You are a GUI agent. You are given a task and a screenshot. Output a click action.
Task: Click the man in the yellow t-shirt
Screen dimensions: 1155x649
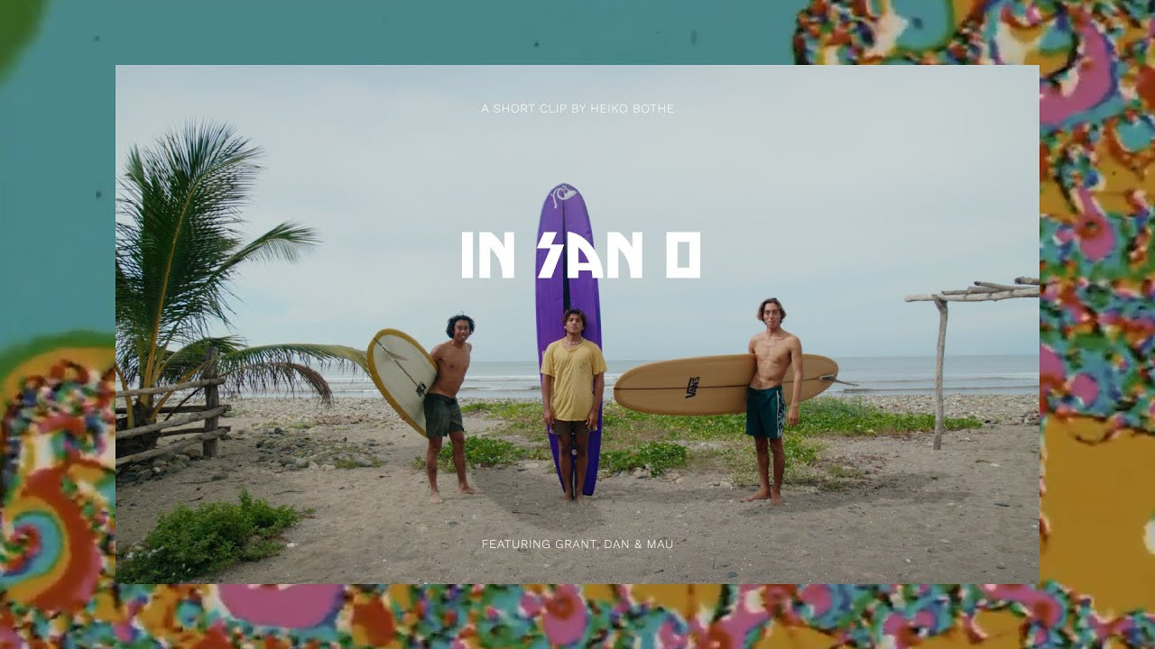pyautogui.click(x=573, y=403)
